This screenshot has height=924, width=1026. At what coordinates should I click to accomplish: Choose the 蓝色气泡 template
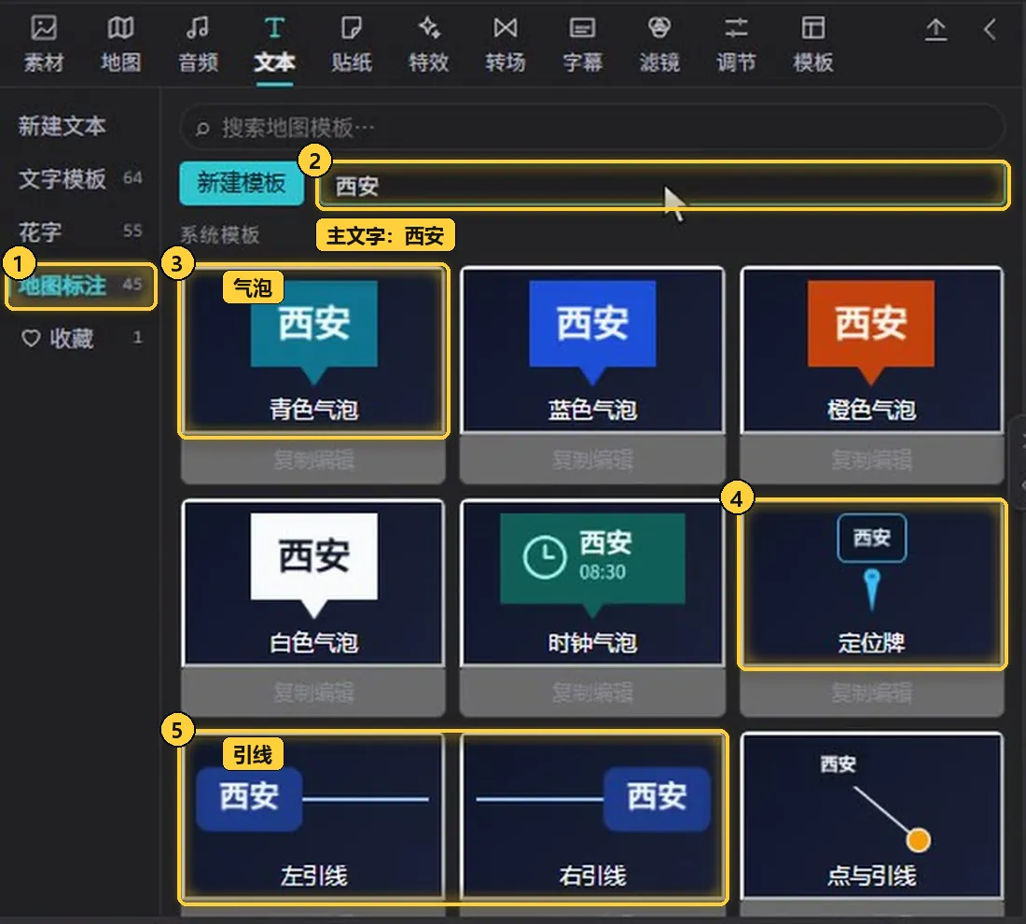pyautogui.click(x=592, y=350)
